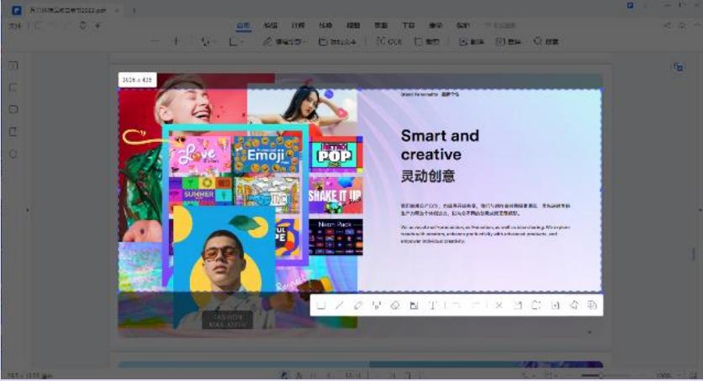Click the last icon in screenshot toolbar
This screenshot has height=381, width=703.
[x=592, y=305]
